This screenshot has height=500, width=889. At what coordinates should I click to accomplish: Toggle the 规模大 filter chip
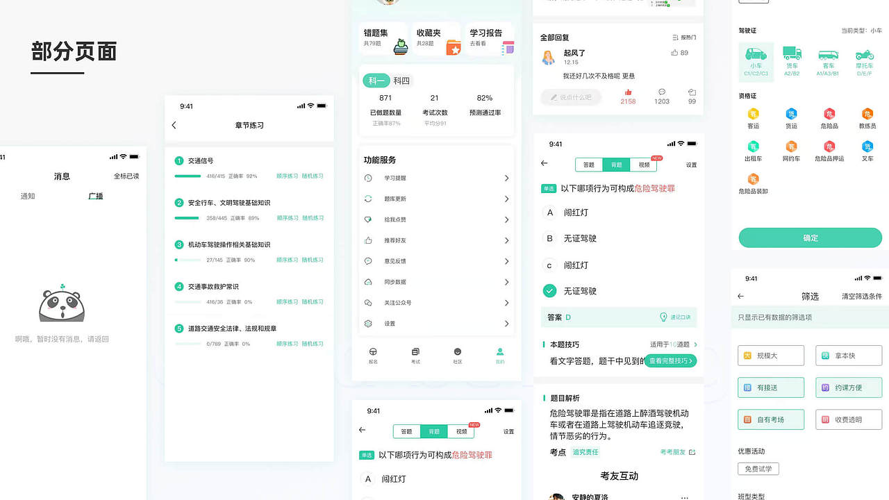coord(771,356)
